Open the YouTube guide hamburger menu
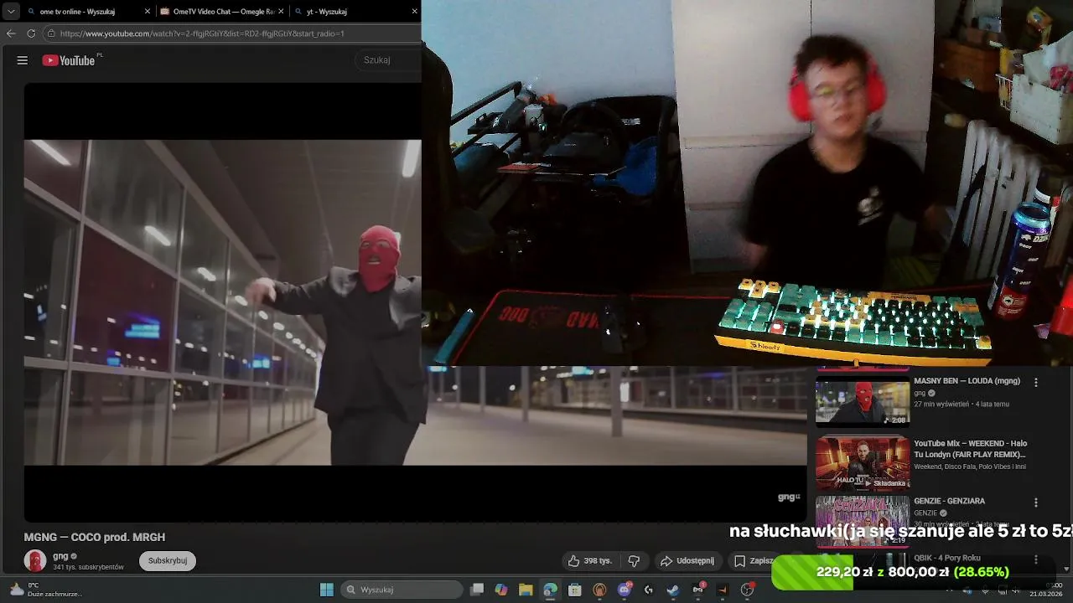This screenshot has height=603, width=1073. [x=23, y=60]
